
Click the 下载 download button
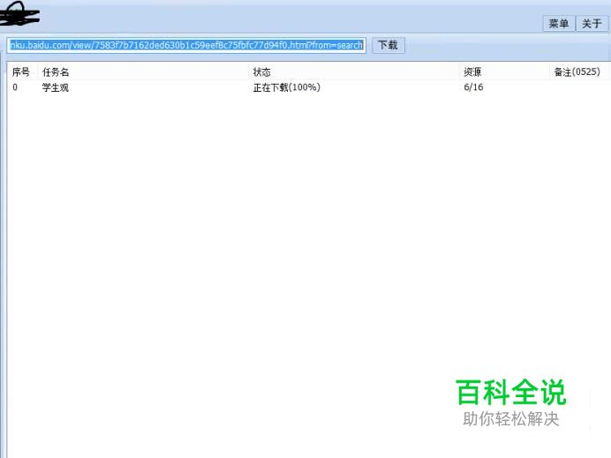[x=388, y=45]
